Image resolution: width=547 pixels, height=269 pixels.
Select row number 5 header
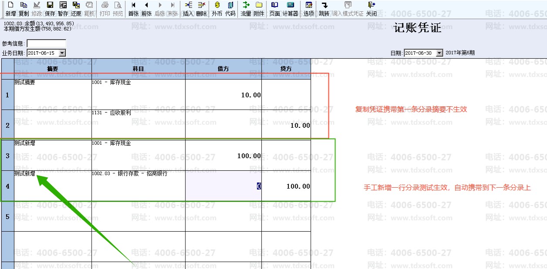pyautogui.click(x=7, y=216)
